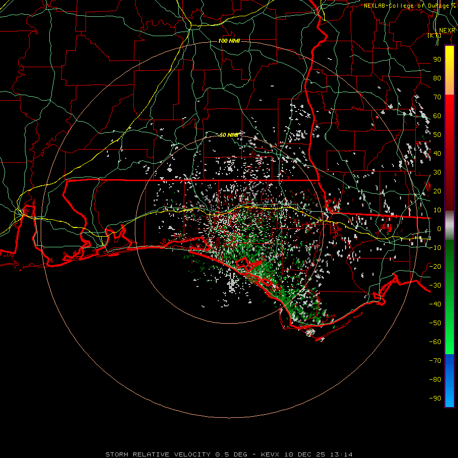Click the 70 value on velocity scale
This screenshot has height=458, width=458.
pos(437,97)
